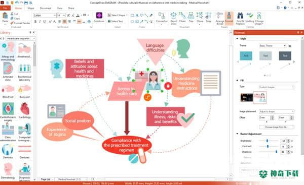Open the font size dropdown
Viewport: 304px width, 185px height.
[x=64, y=15]
